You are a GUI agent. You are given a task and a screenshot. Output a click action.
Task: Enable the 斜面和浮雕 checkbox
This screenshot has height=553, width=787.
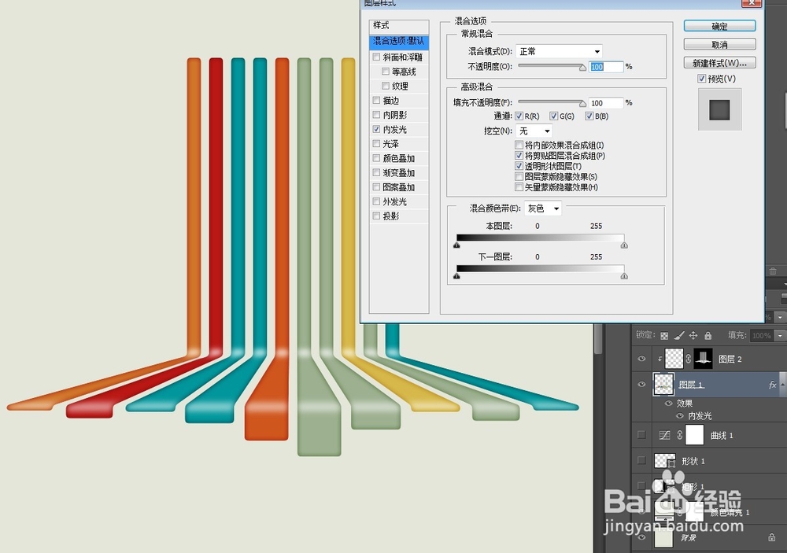pyautogui.click(x=376, y=57)
